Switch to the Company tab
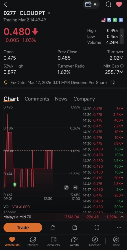 [x=84, y=99]
